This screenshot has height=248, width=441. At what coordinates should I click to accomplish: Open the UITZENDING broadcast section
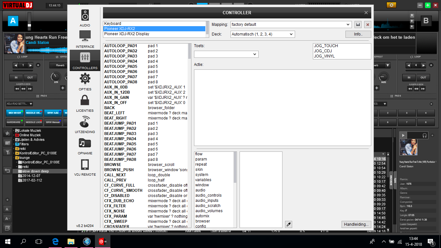pyautogui.click(x=85, y=125)
